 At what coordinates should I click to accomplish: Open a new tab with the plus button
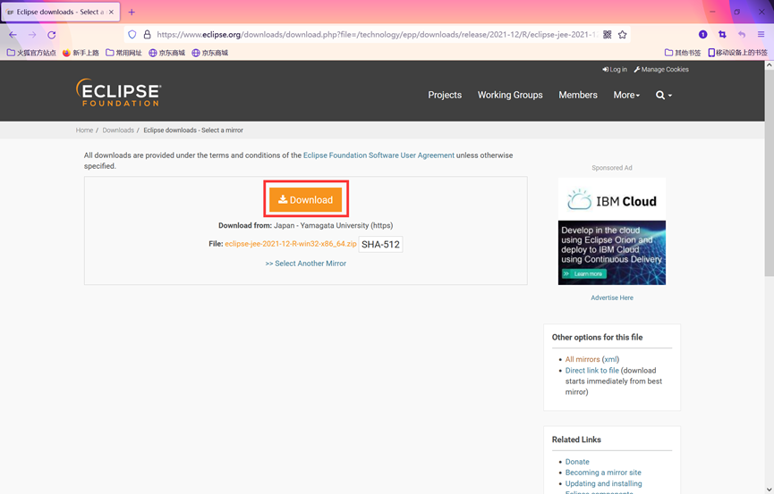(x=132, y=12)
